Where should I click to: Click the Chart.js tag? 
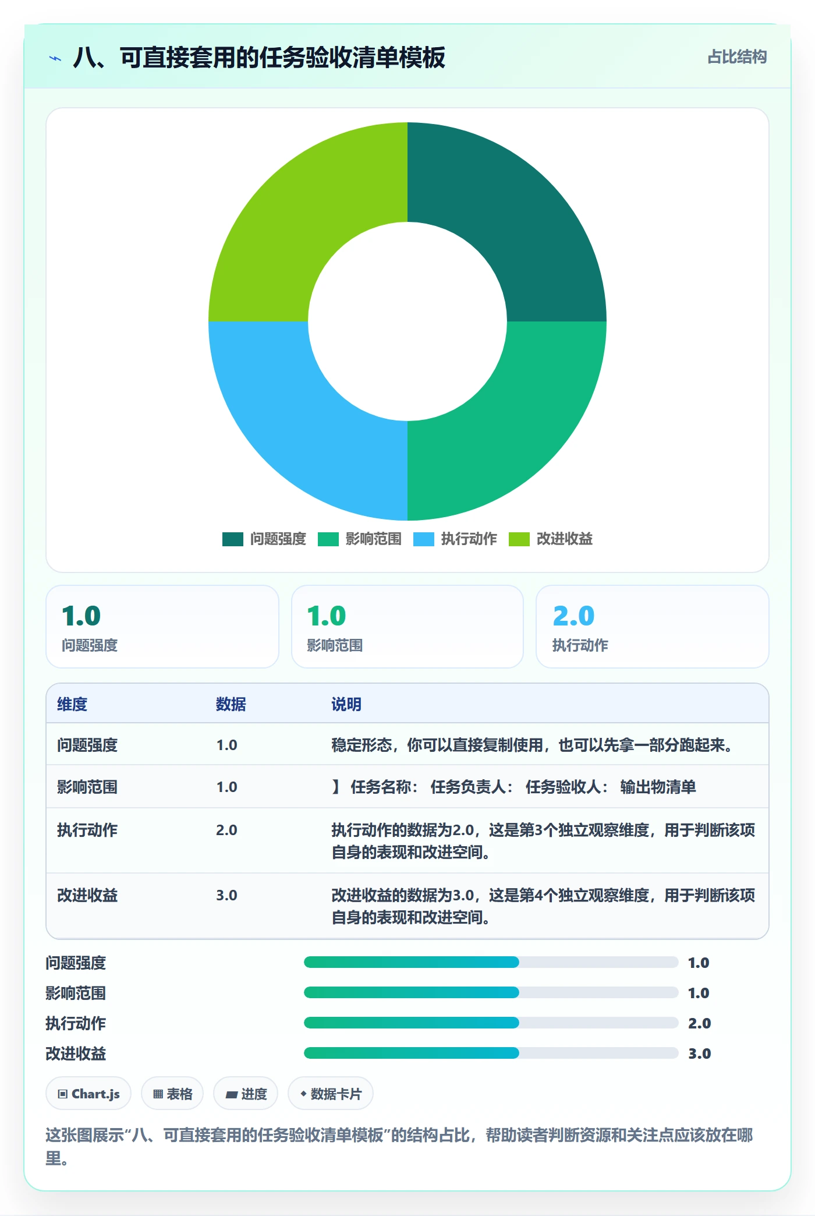pos(88,1094)
